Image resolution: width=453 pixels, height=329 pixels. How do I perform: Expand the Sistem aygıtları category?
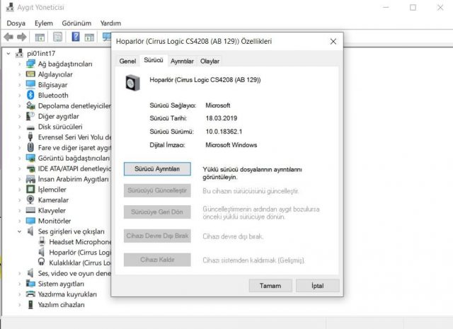[x=19, y=284]
